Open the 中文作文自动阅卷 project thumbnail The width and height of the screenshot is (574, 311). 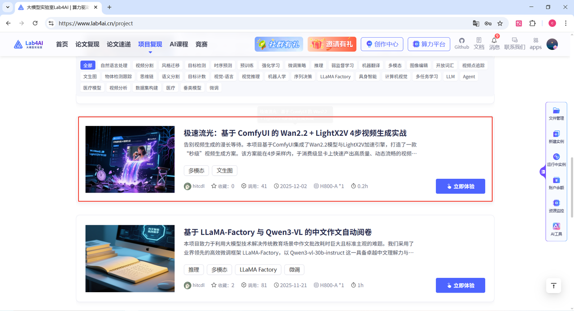130,259
